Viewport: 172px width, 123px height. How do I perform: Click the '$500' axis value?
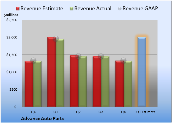pyautogui.click(x=13, y=89)
